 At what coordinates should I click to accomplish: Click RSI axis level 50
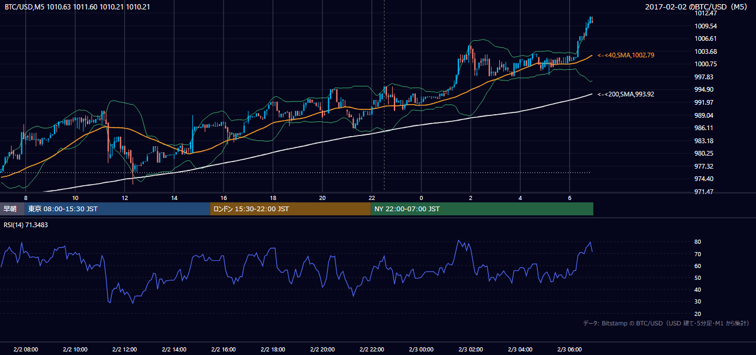coord(698,278)
